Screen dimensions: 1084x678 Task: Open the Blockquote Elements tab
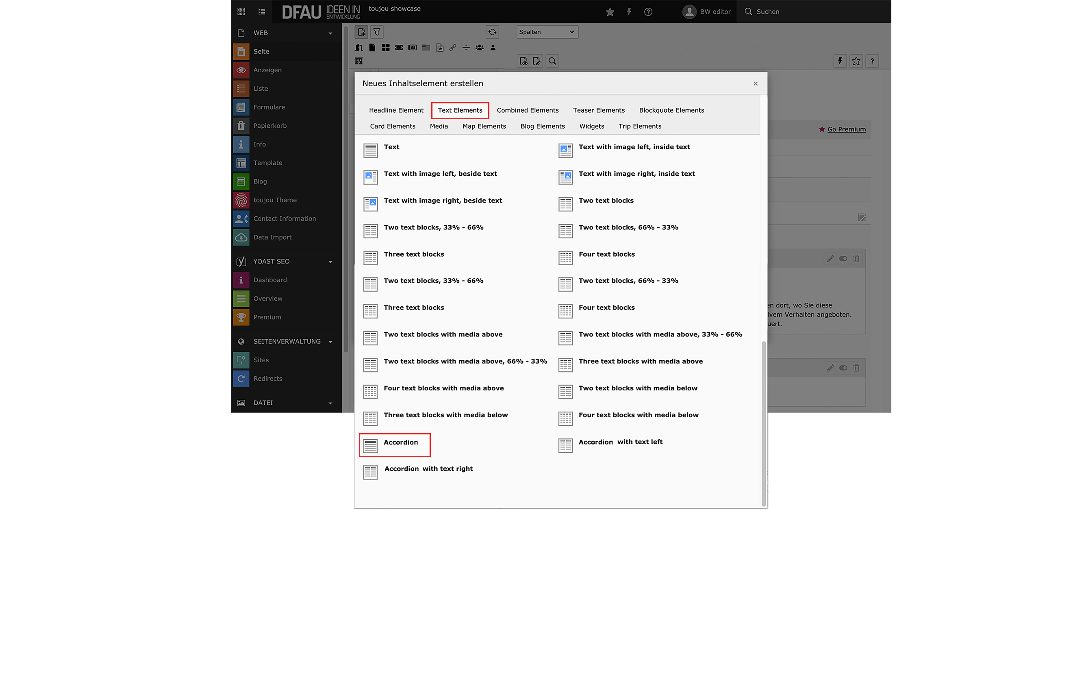click(x=671, y=110)
